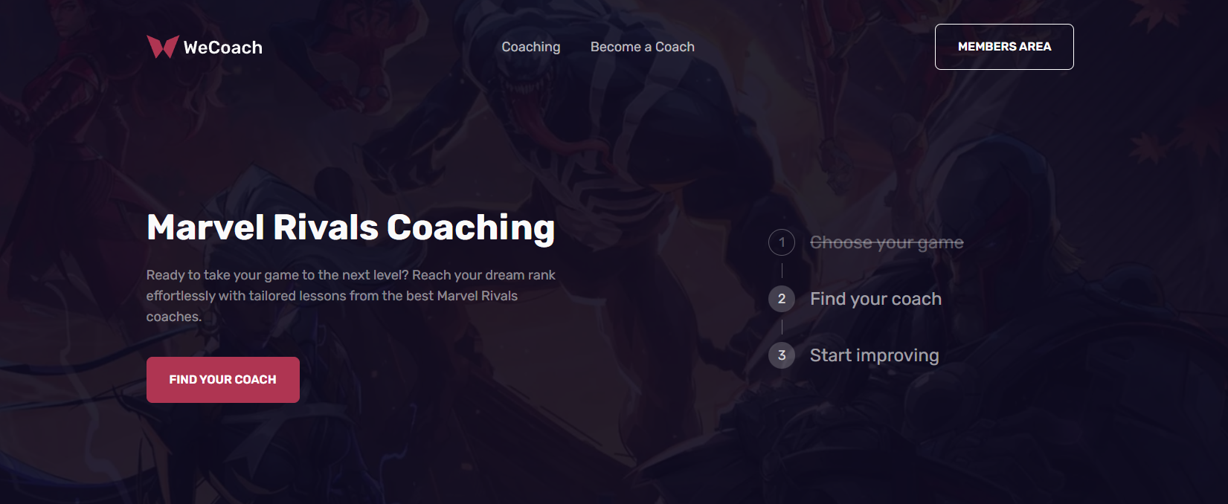Click the Marvel Rivals Coaching heading
This screenshot has width=1228, height=504.
point(351,227)
